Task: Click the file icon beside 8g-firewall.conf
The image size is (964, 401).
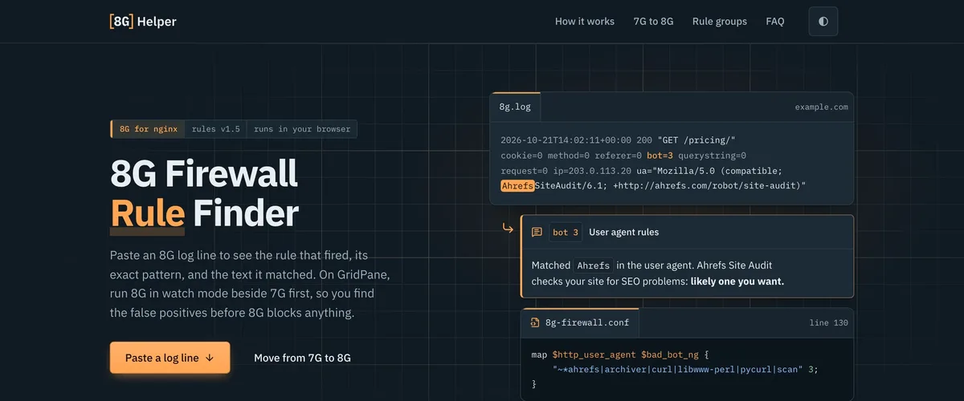Action: tap(535, 322)
